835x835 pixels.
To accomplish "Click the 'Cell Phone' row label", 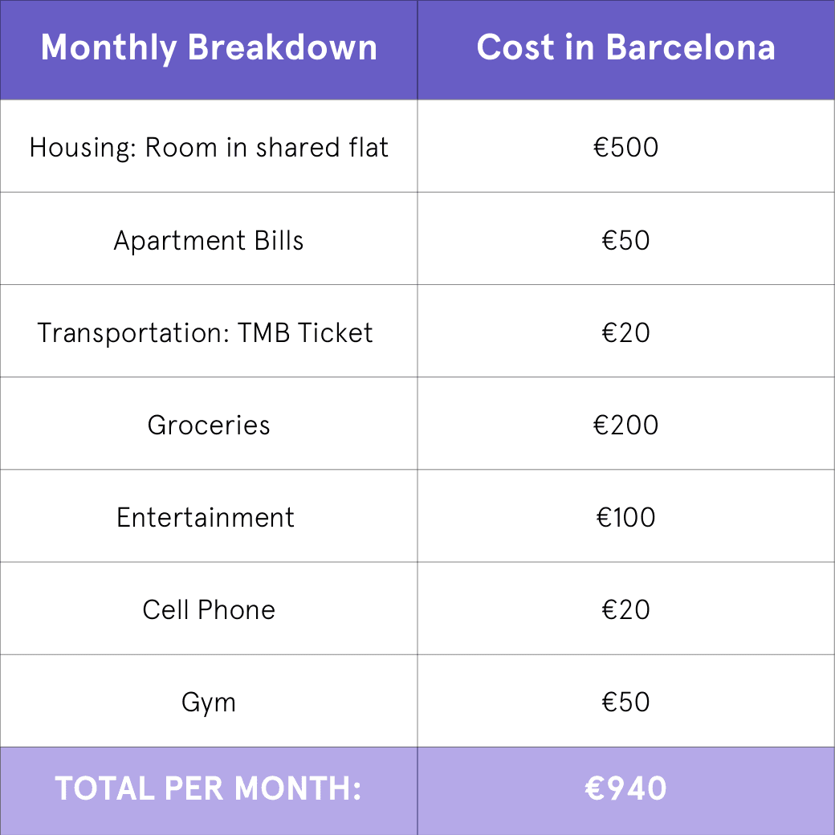I will pos(209,610).
